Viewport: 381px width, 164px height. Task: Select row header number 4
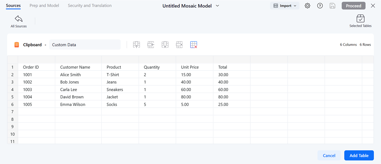click(13, 90)
